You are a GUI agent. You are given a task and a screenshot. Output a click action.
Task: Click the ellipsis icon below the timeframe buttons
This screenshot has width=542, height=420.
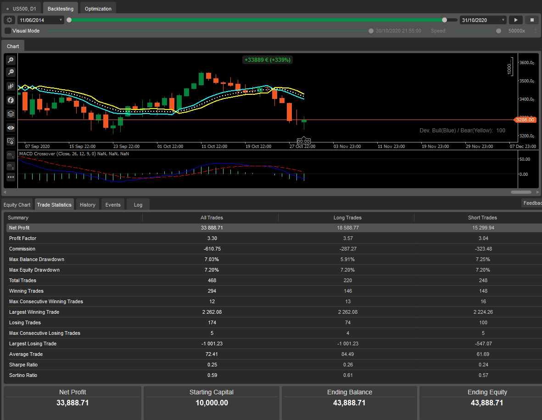coord(10,178)
